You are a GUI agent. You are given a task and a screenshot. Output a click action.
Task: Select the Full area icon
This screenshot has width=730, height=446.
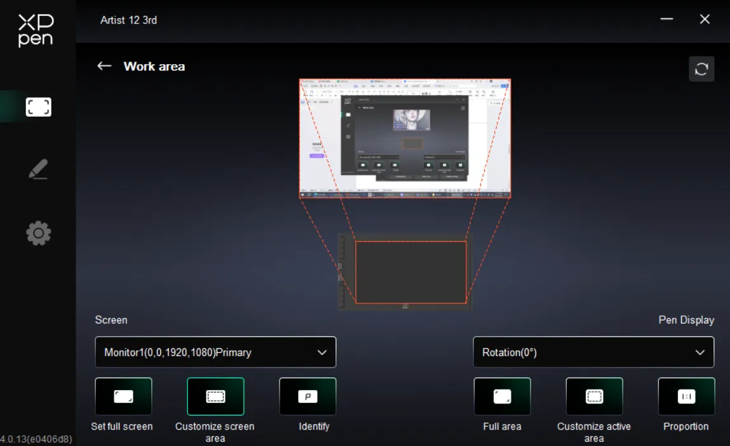coord(503,397)
